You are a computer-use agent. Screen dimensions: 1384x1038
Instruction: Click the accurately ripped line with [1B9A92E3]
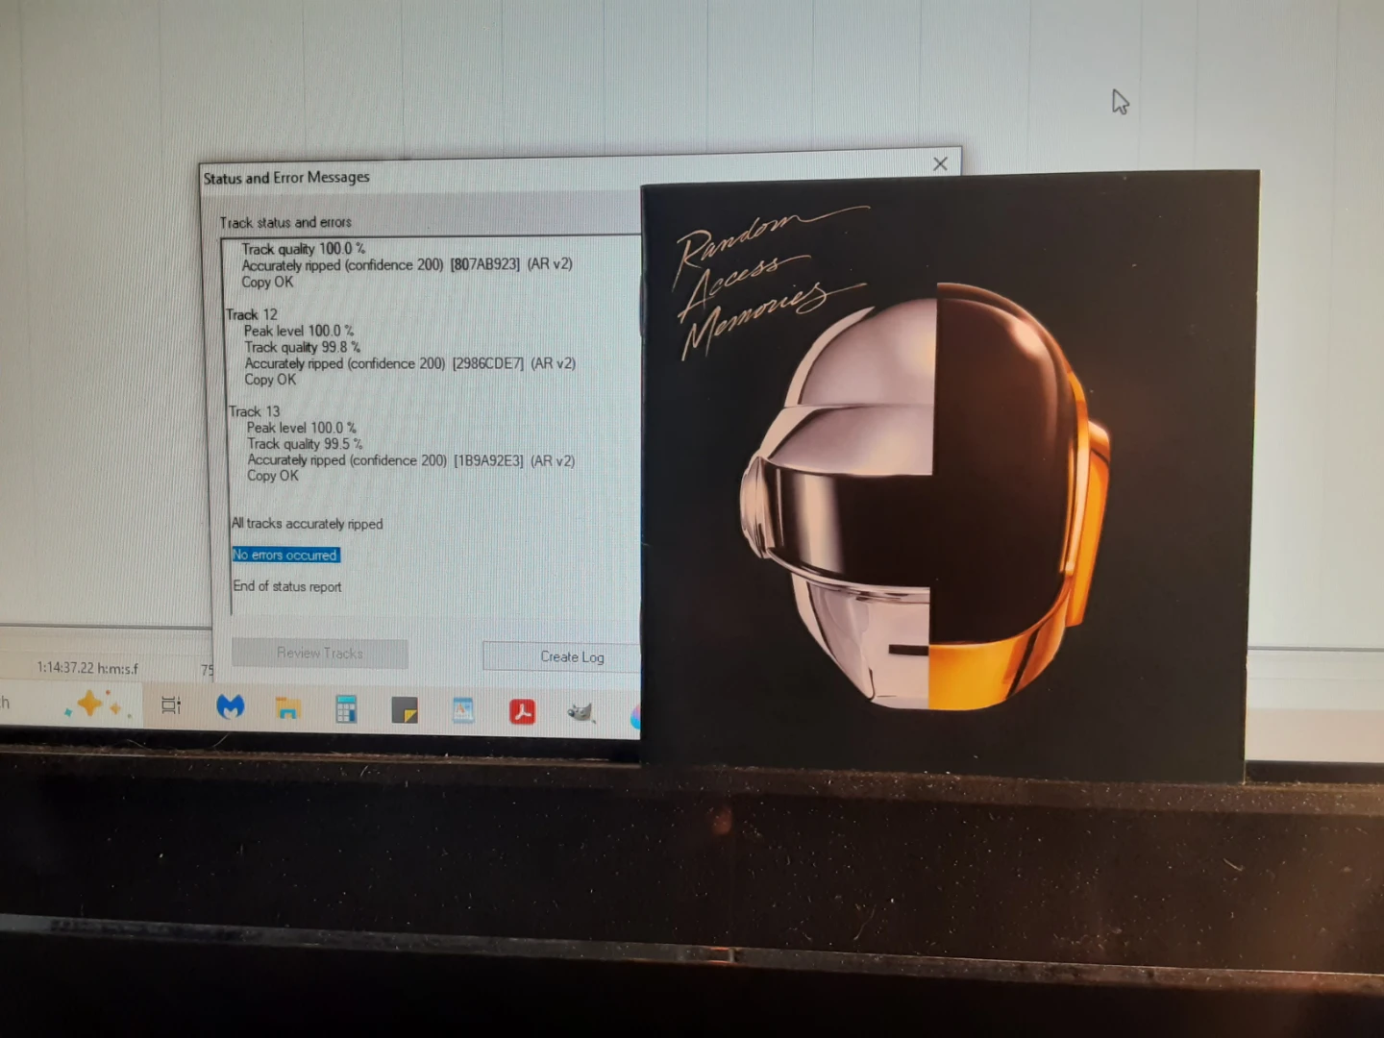coord(411,460)
